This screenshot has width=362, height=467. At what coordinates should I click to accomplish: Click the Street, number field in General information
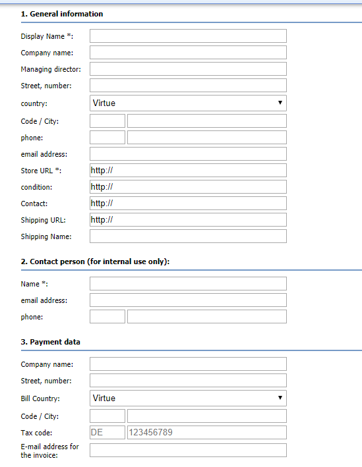pos(188,86)
